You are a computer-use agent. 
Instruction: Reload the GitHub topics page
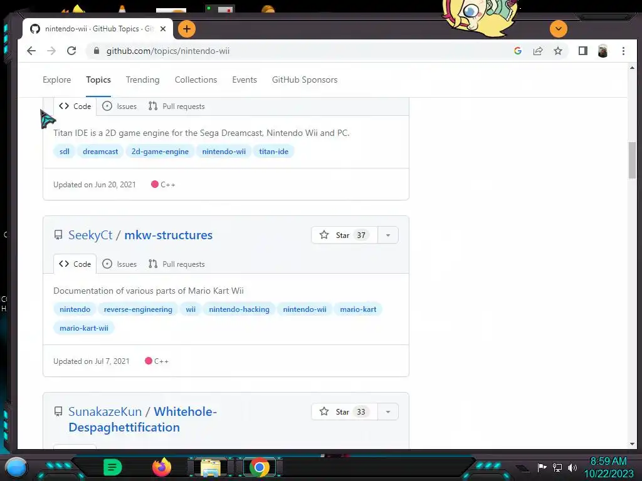[71, 51]
